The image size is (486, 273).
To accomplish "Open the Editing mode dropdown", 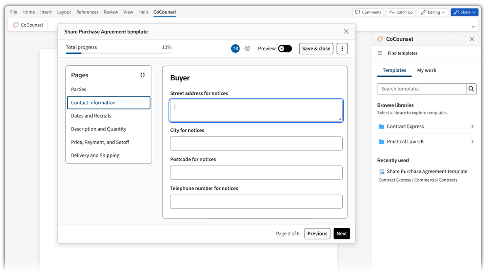I will 433,12.
